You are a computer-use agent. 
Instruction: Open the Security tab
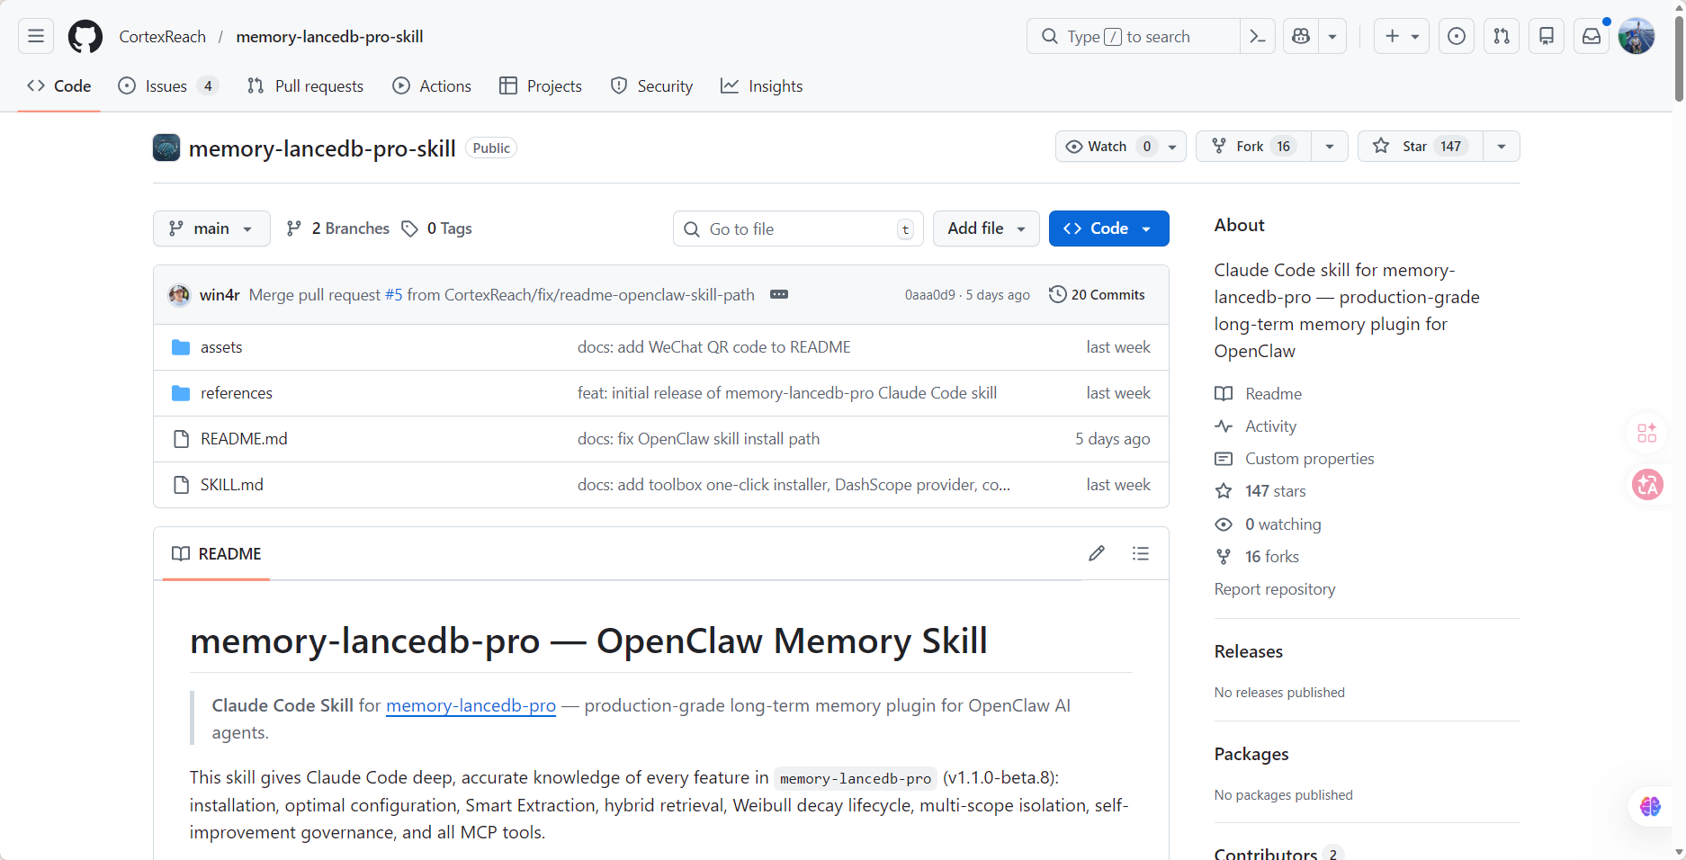coord(651,86)
